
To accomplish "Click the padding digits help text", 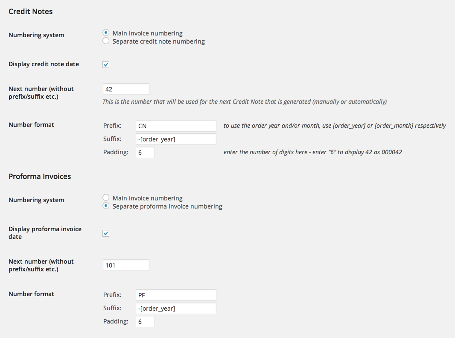I will click(x=312, y=153).
